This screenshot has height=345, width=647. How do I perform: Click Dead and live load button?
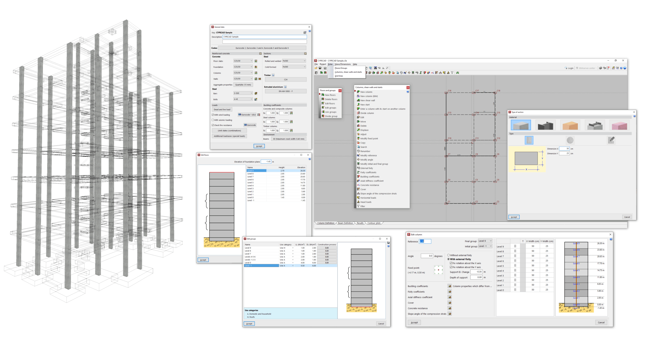pos(222,110)
